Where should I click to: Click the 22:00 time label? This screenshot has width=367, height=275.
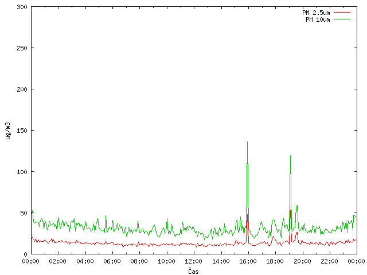click(x=329, y=261)
